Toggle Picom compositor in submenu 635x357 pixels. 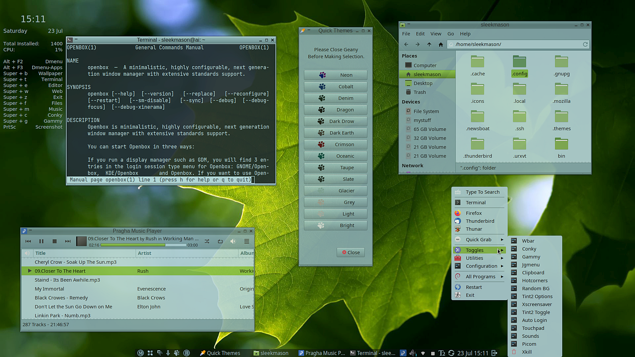[x=535, y=344]
